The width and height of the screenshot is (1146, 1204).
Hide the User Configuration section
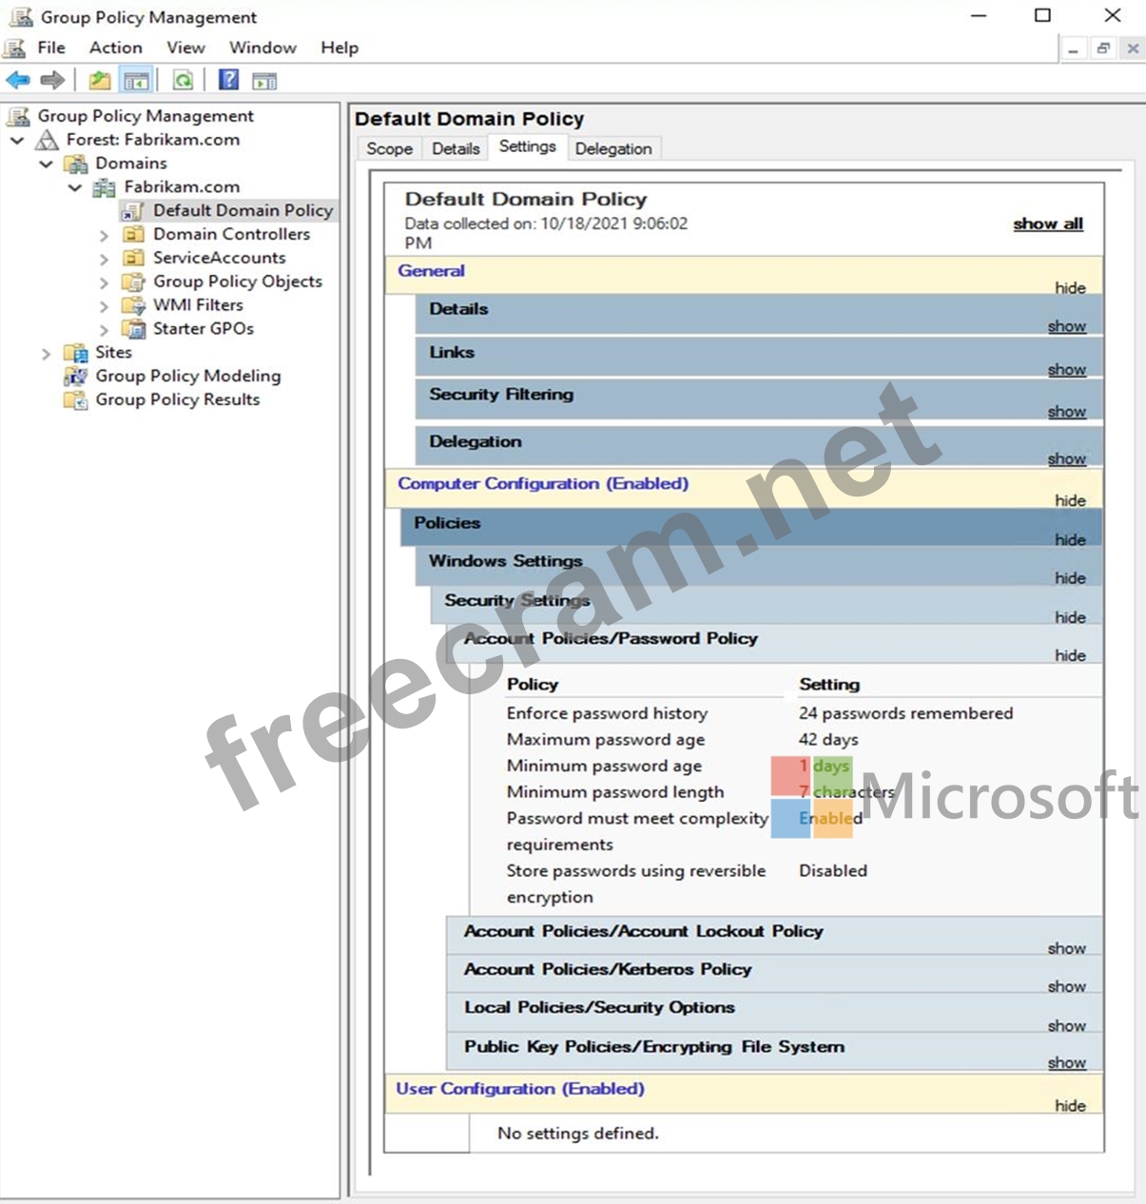pos(1070,1105)
